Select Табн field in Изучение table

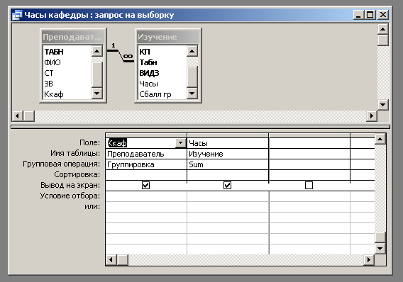[x=148, y=62]
